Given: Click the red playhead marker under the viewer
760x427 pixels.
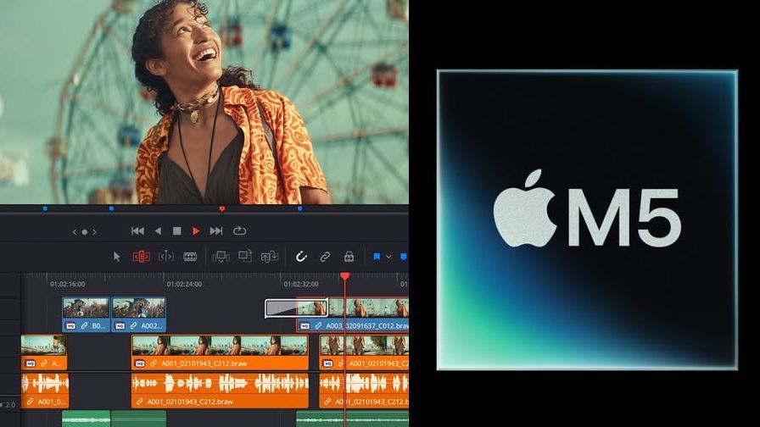Looking at the screenshot, I should (222, 209).
